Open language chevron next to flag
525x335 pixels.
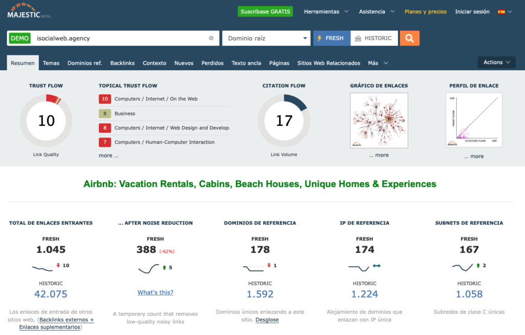coord(510,12)
